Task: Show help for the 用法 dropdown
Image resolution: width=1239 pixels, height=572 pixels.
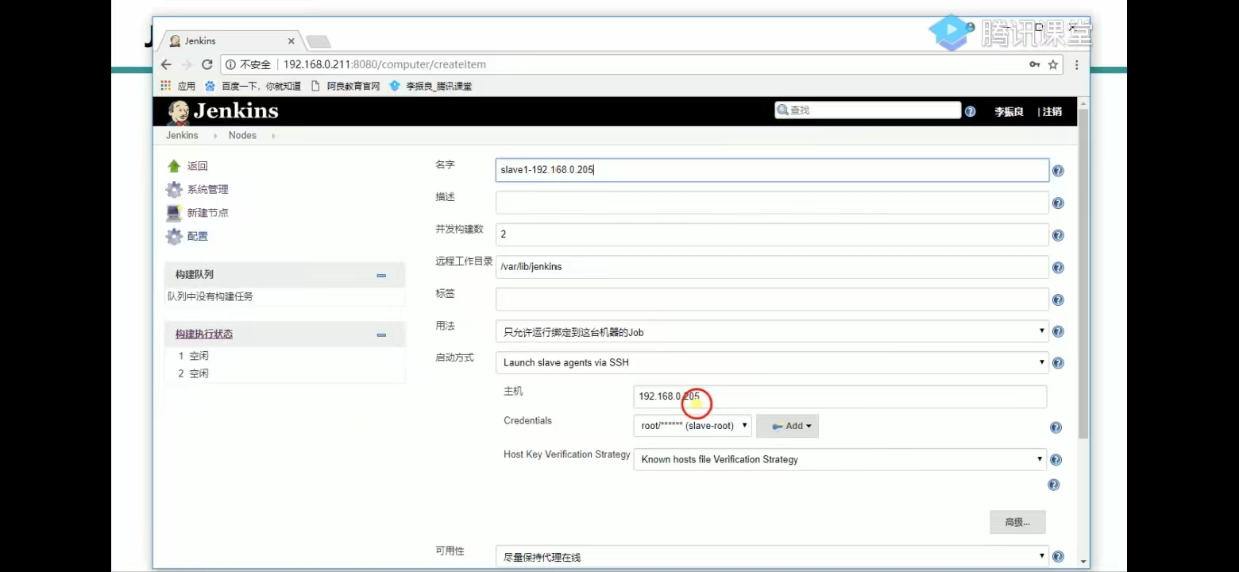Action: (1058, 332)
